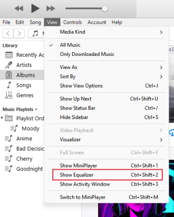
Task: Click the Play button
Action: [x=35, y=8]
